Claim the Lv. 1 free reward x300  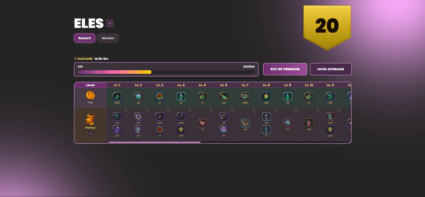pyautogui.click(x=117, y=96)
